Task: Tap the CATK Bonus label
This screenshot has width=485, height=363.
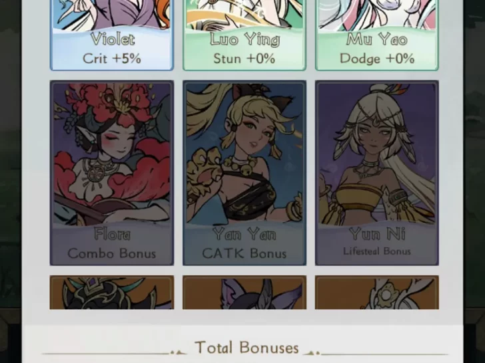Action: coord(244,253)
